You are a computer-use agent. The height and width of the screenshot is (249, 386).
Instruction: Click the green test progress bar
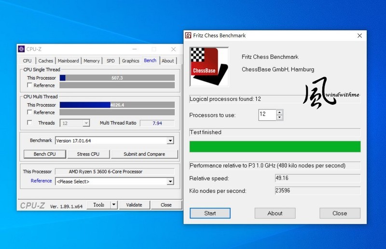pyautogui.click(x=275, y=147)
